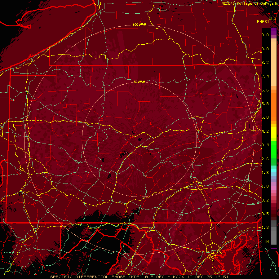Click the [PHAS] legend header
The height and width of the screenshot is (279, 279).
(262, 22)
